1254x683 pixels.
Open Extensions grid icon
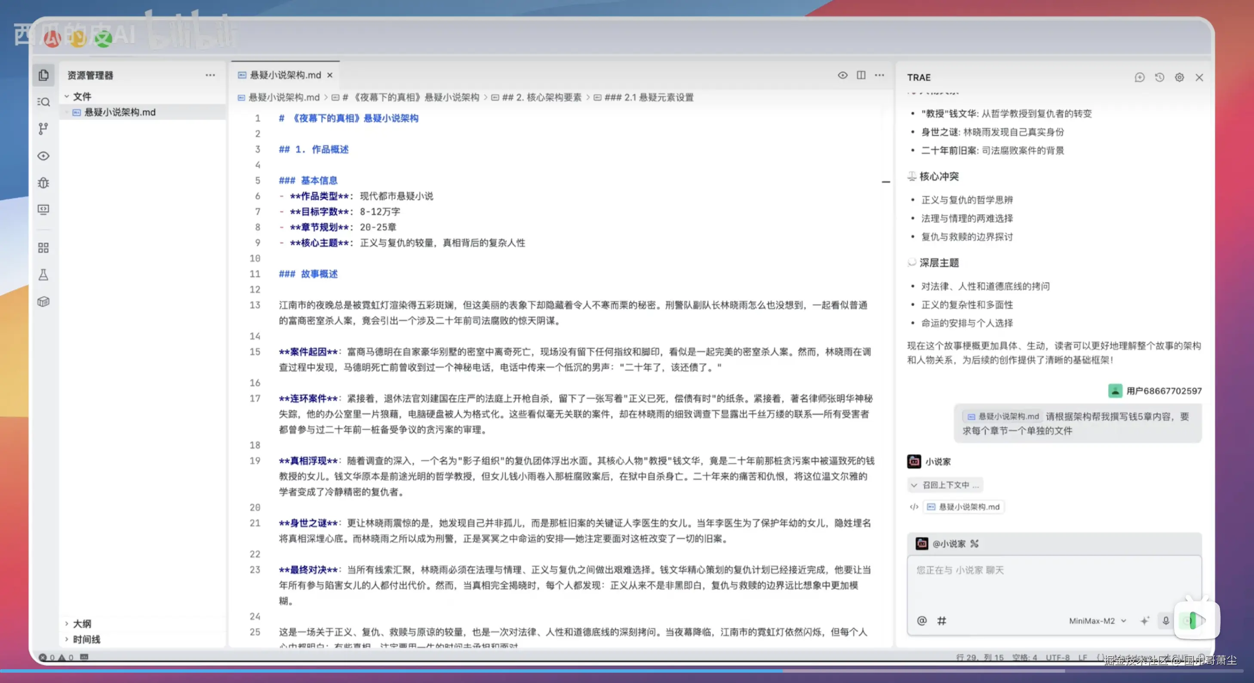[43, 248]
